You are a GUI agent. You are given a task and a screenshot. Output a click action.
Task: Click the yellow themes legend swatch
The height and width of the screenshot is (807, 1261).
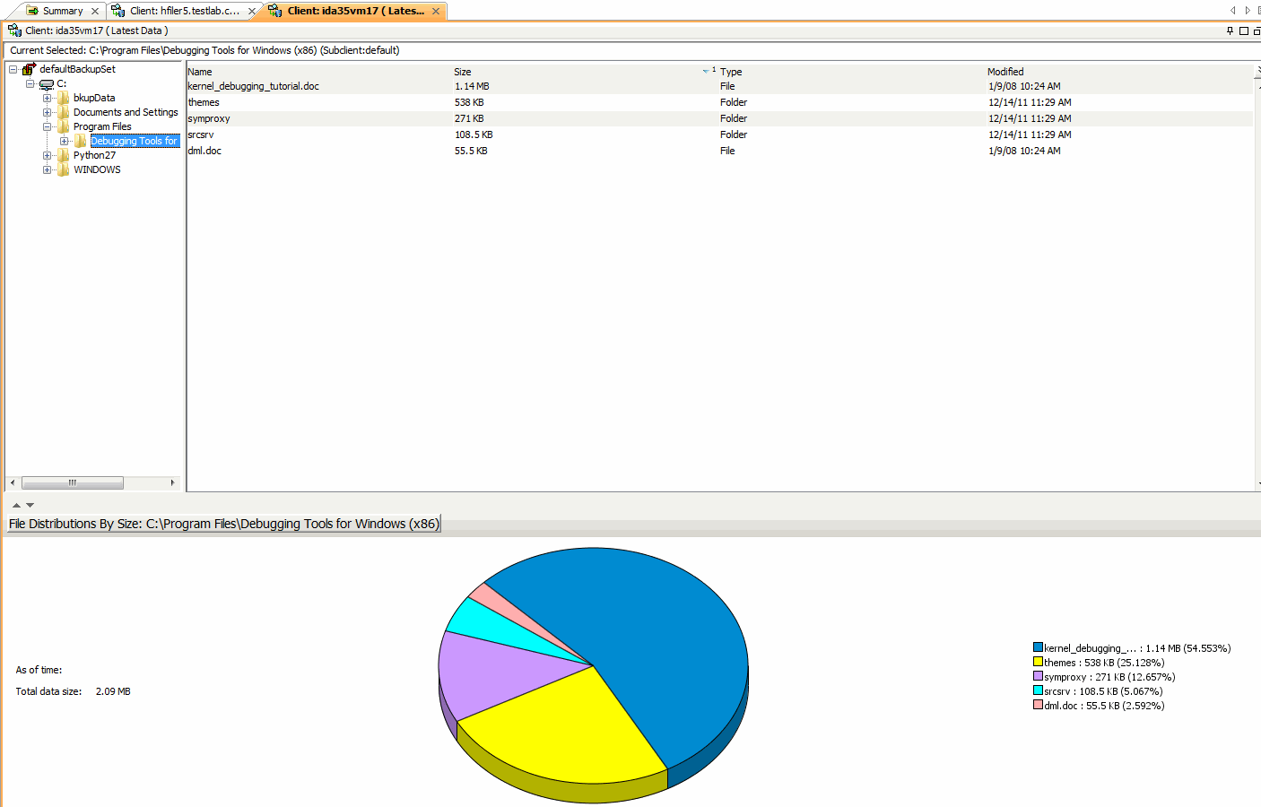tap(1038, 662)
